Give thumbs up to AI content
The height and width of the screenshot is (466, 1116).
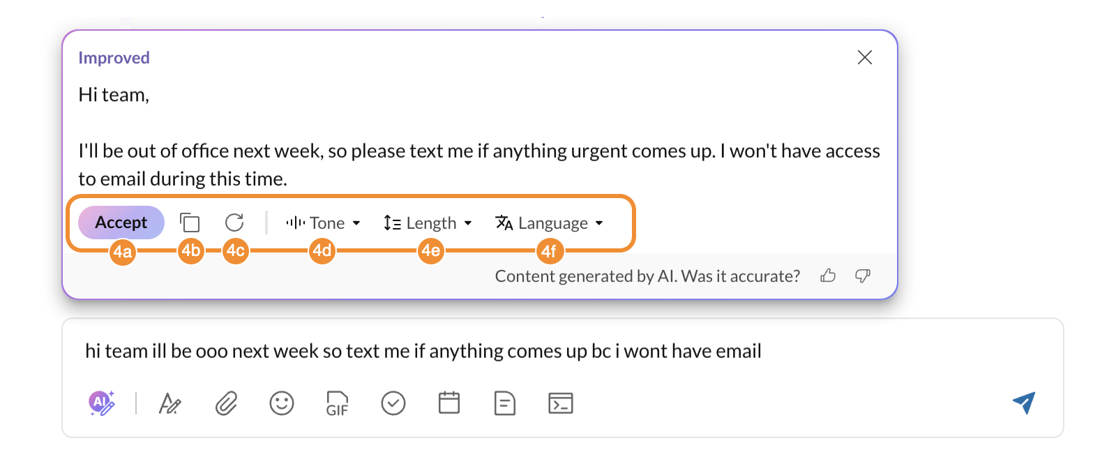(828, 276)
